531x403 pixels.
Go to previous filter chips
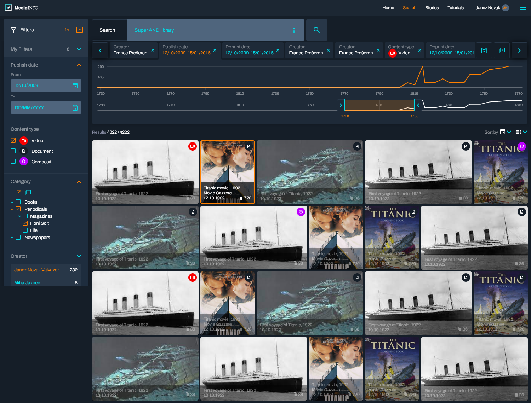pos(100,51)
